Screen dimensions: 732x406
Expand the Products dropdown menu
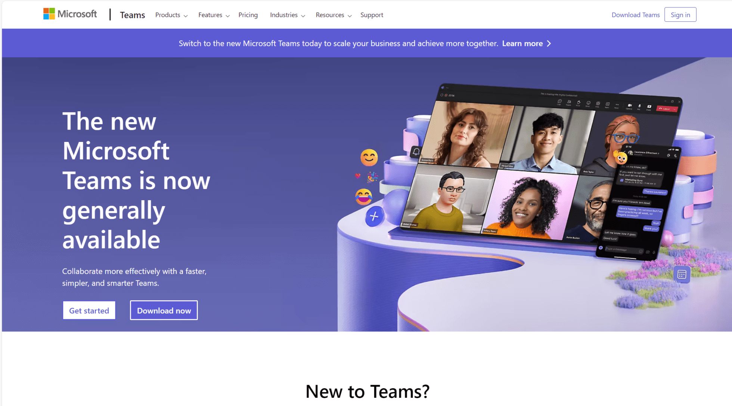pyautogui.click(x=171, y=15)
